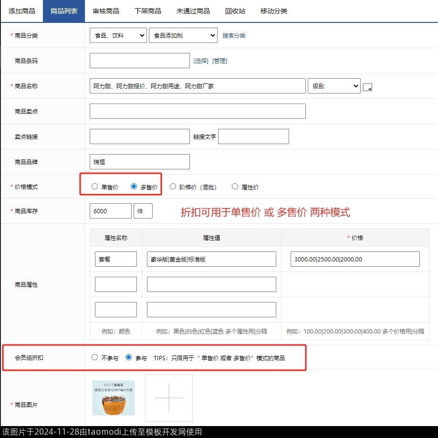Select 单售价 price mode radio button
The image size is (438, 438).
(94, 187)
